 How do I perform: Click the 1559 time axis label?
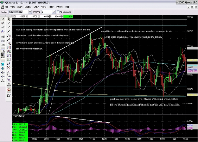click(x=185, y=139)
